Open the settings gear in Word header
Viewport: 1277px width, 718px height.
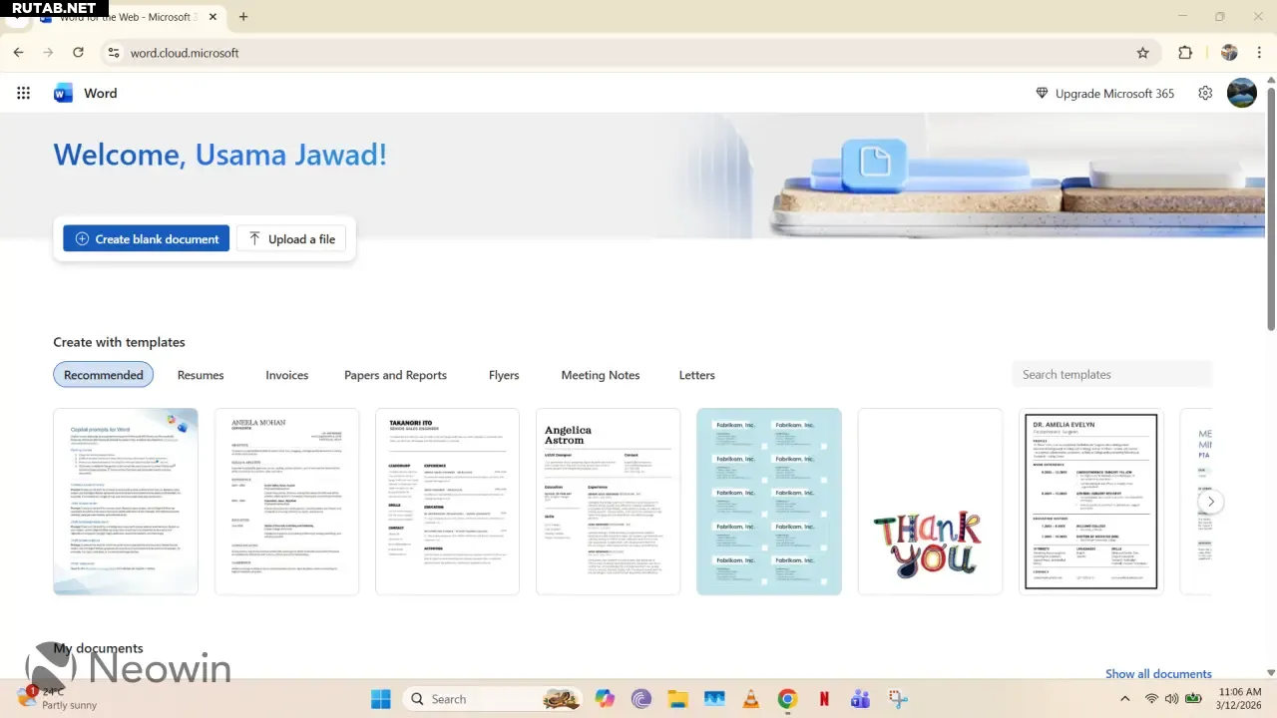pos(1205,93)
